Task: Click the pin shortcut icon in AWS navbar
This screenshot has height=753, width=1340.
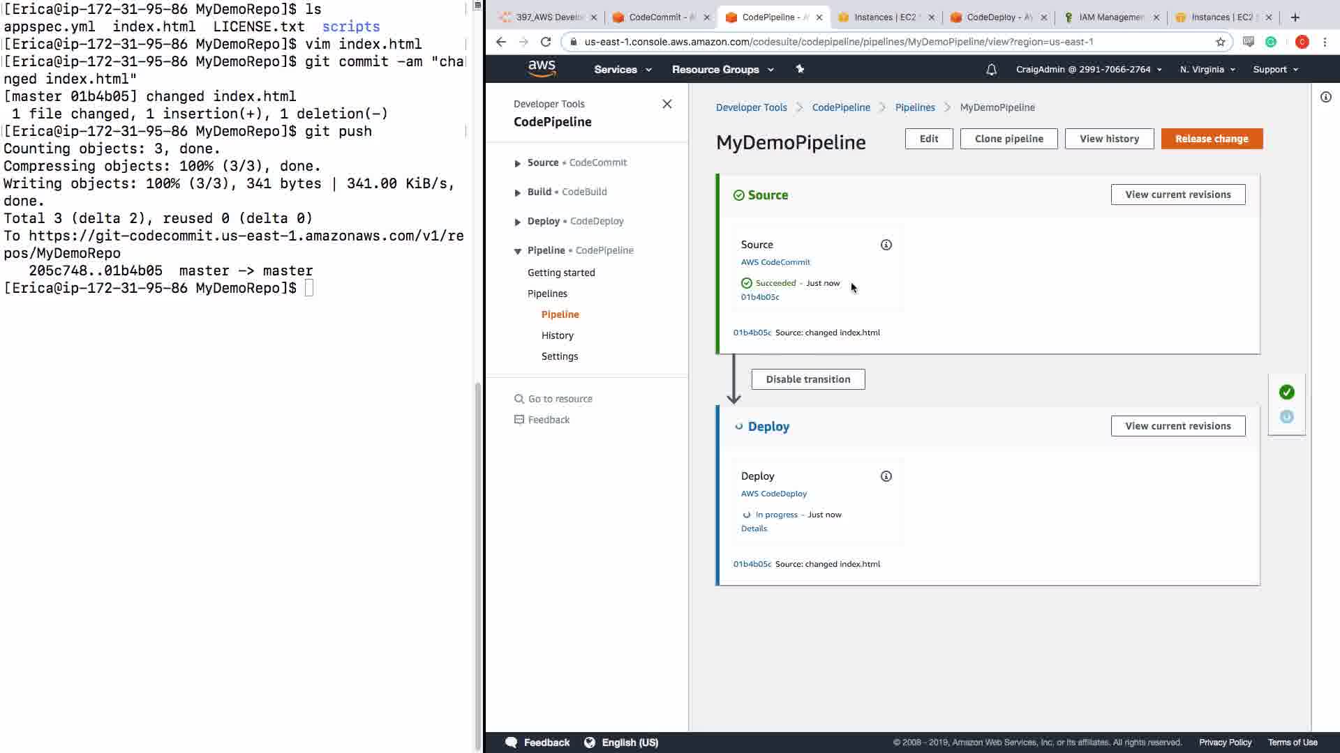Action: click(x=800, y=69)
